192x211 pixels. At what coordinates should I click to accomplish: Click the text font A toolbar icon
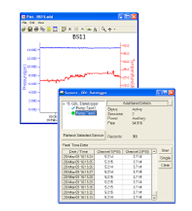coord(96,29)
